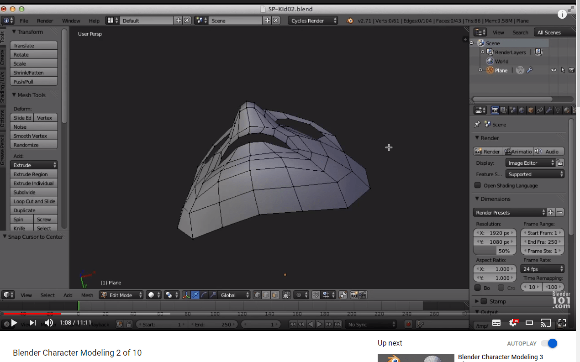Open the Constraints properties tab chain icon
Screen dimensions: 580x362
point(540,110)
